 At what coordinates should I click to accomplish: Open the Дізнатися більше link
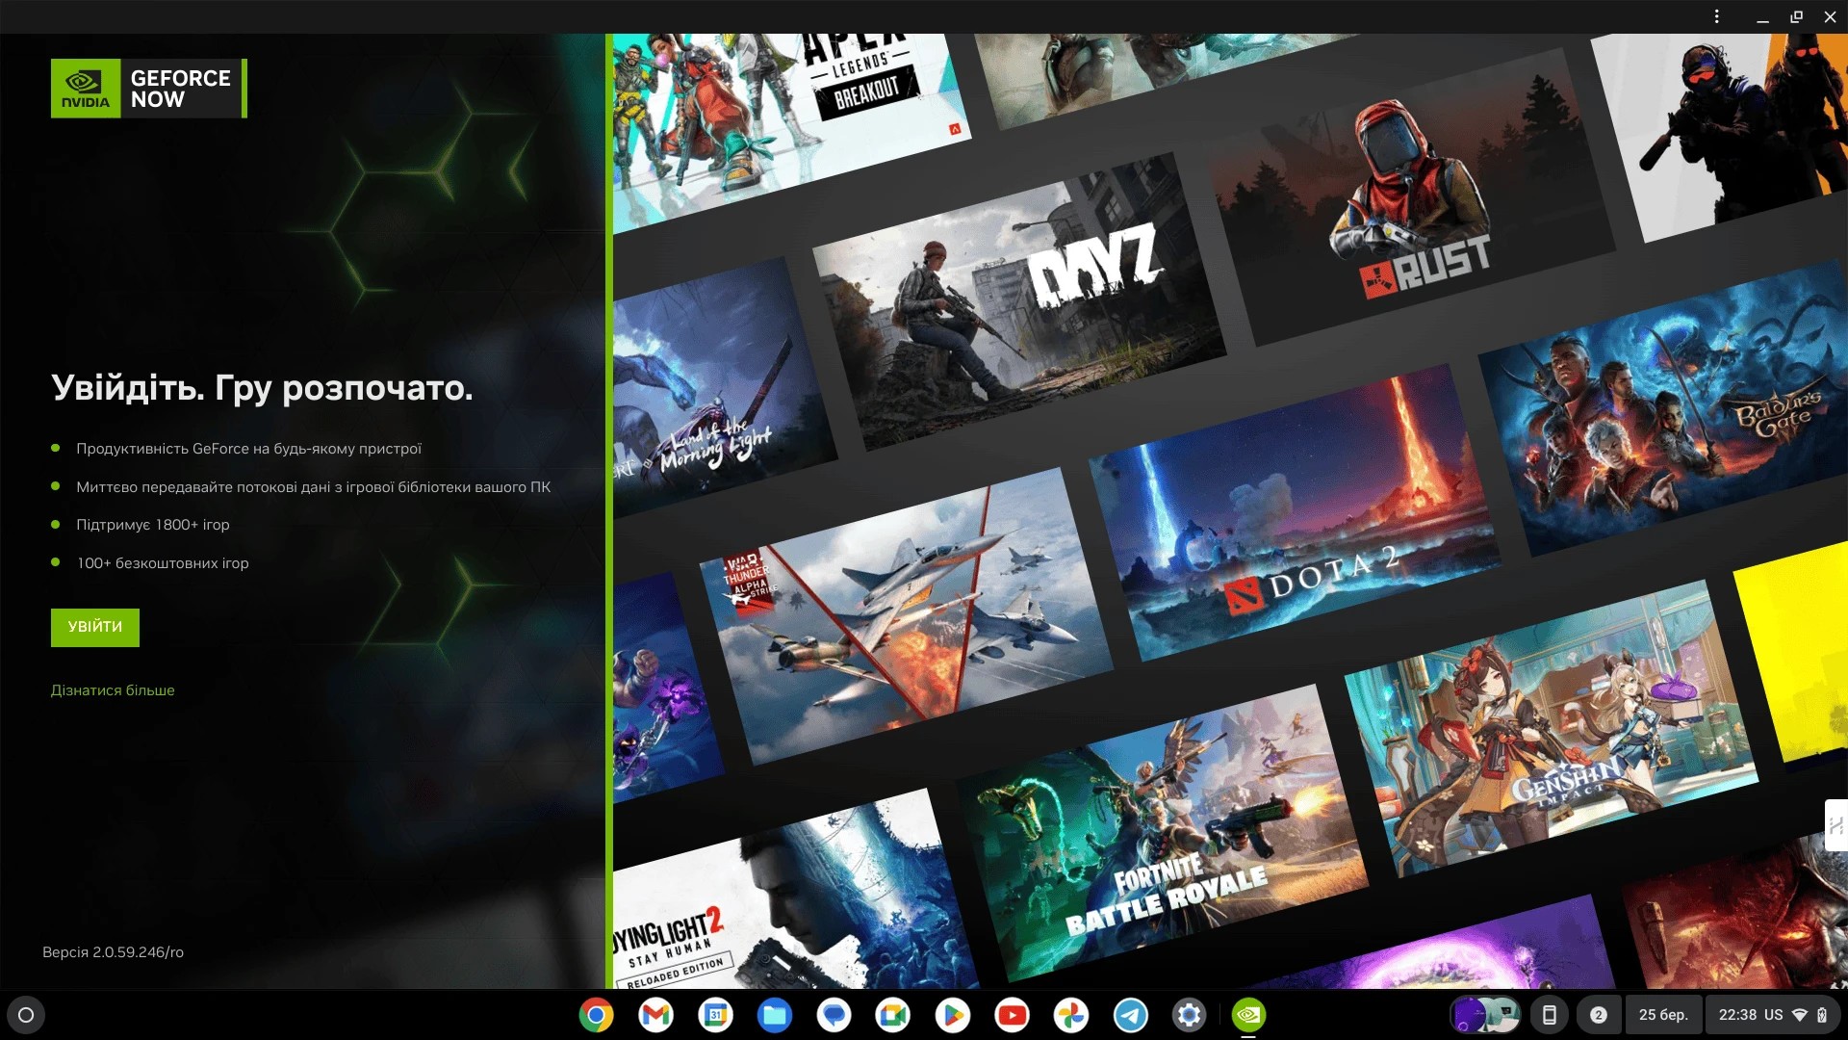pos(113,690)
